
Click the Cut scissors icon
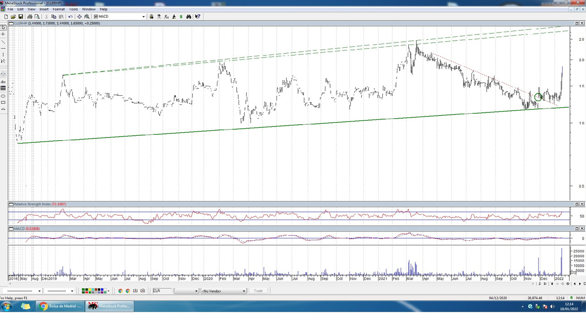coord(46,16)
